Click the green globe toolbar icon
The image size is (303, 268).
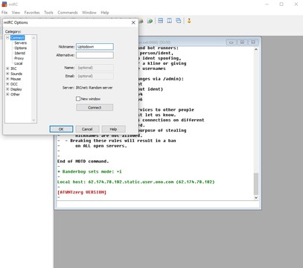tap(150, 21)
